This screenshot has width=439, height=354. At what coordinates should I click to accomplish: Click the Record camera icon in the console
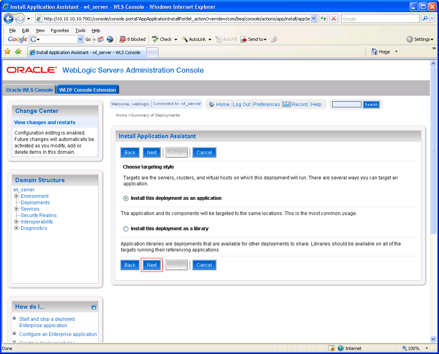pyautogui.click(x=287, y=105)
